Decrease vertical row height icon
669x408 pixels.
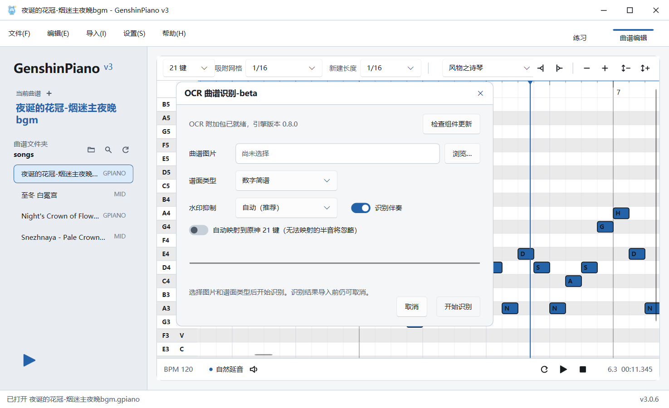(x=626, y=68)
